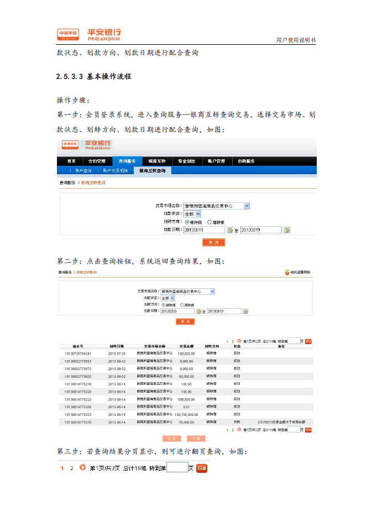
Task: Click the 相关温馨帮助 help link text
Action: (300, 272)
